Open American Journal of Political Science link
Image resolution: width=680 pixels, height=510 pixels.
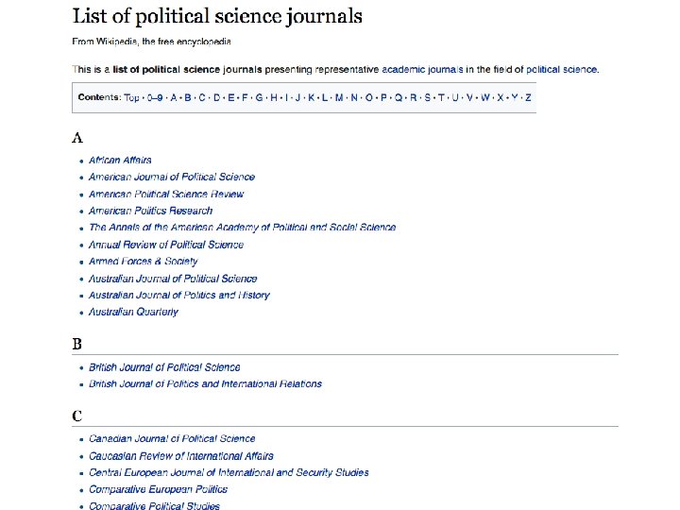[172, 177]
